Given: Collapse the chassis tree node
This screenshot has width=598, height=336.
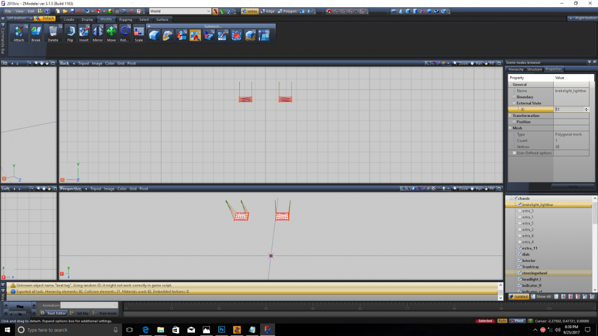Looking at the screenshot, I should 511,198.
